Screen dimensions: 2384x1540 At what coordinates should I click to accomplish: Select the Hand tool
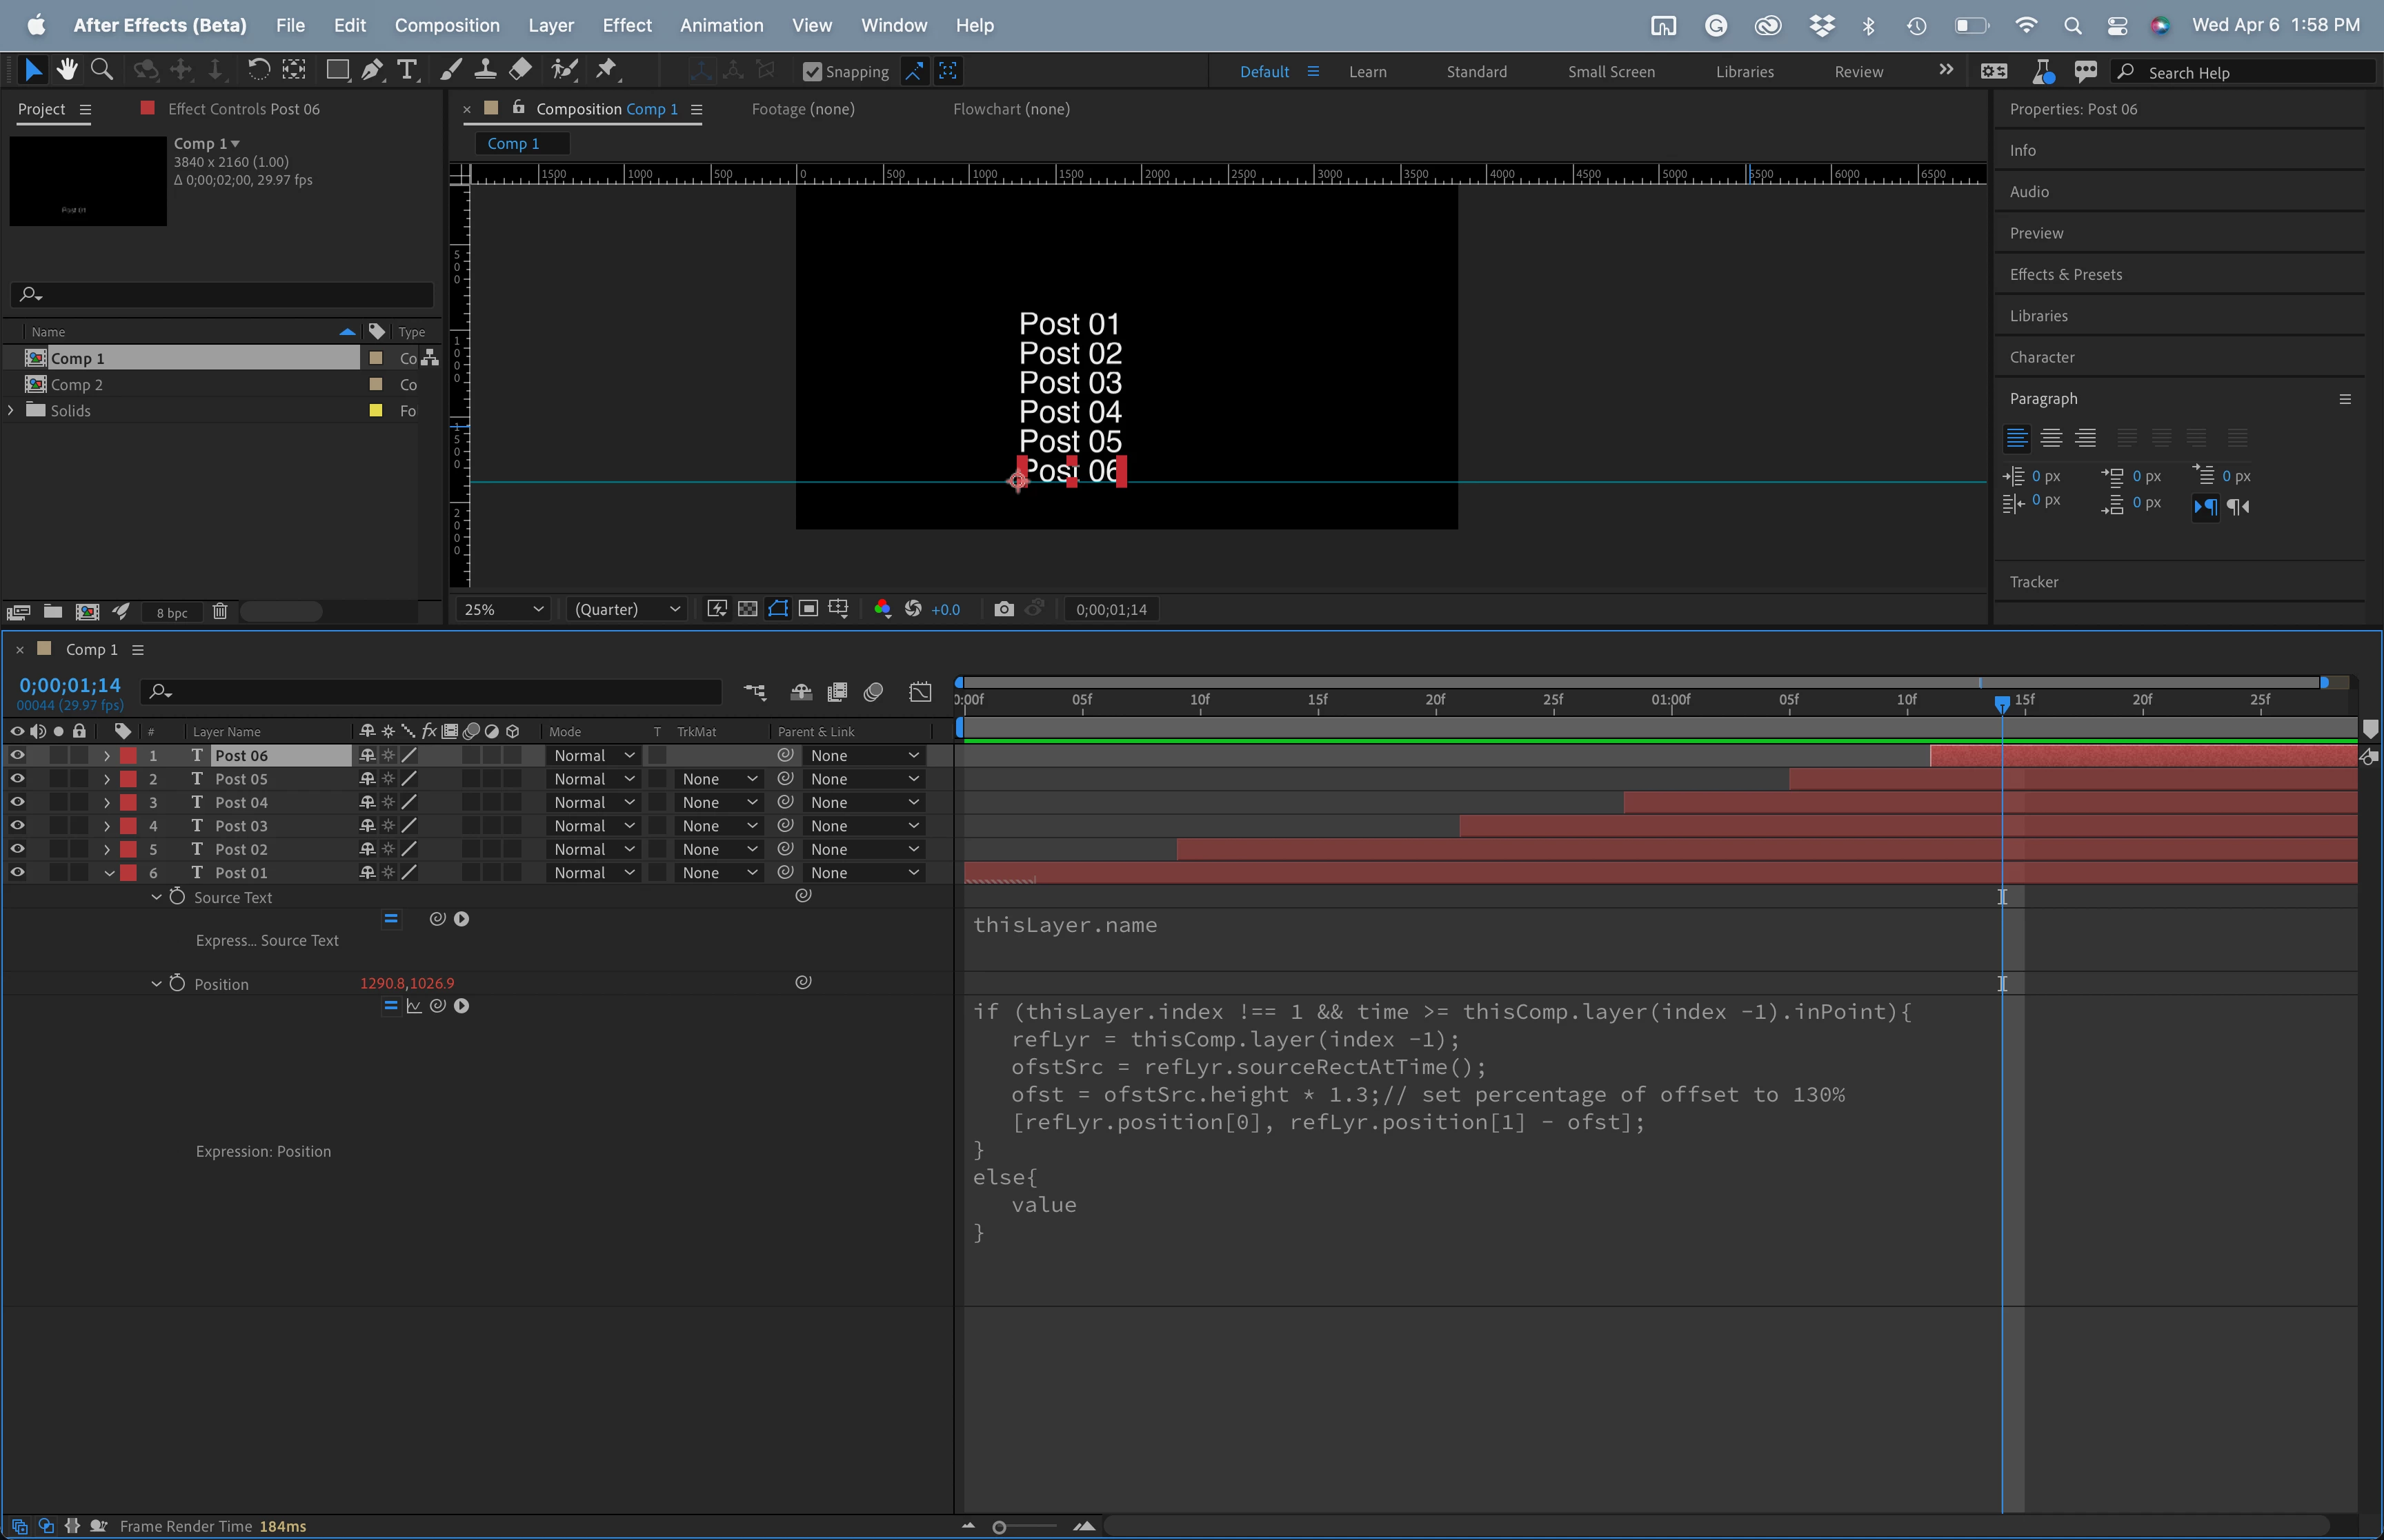[x=67, y=69]
